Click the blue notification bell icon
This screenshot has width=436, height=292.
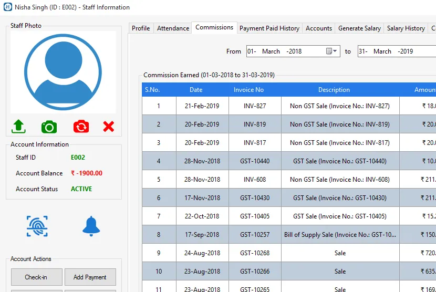tap(91, 226)
